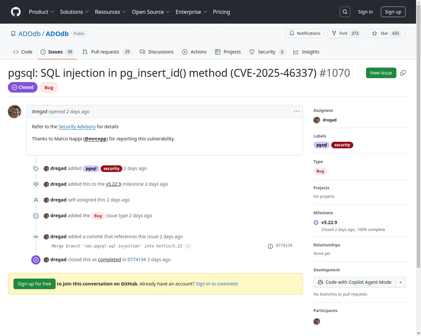Open the Pull requests tab
This screenshot has height=336, width=421.
coord(107,52)
